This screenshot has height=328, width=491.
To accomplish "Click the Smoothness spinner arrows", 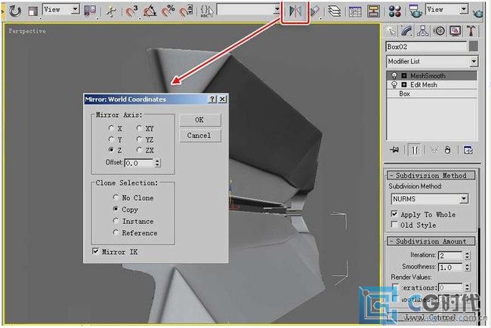I will (x=467, y=268).
